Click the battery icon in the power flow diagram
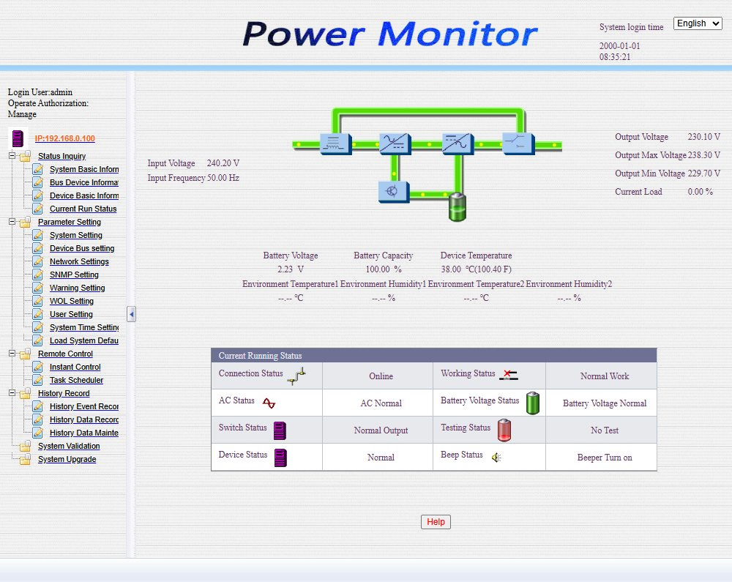Image resolution: width=732 pixels, height=582 pixels. (x=457, y=208)
